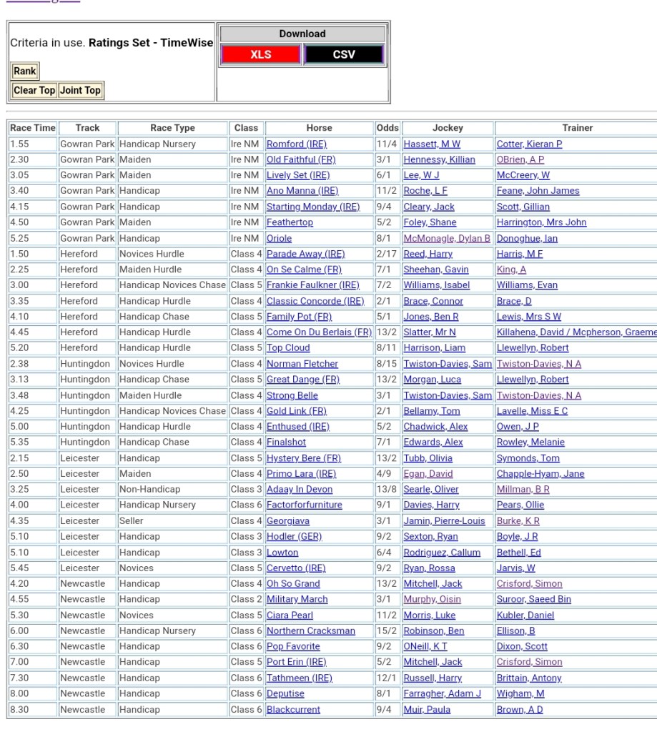Open horse Romford (IRE) link
This screenshot has width=657, height=732.
pyautogui.click(x=296, y=144)
